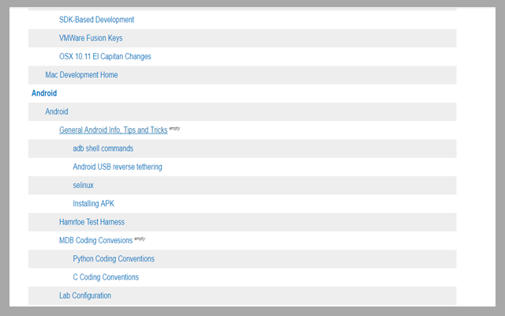This screenshot has height=316, width=505.
Task: View the C Coding Conventions page
Action: coord(106,277)
